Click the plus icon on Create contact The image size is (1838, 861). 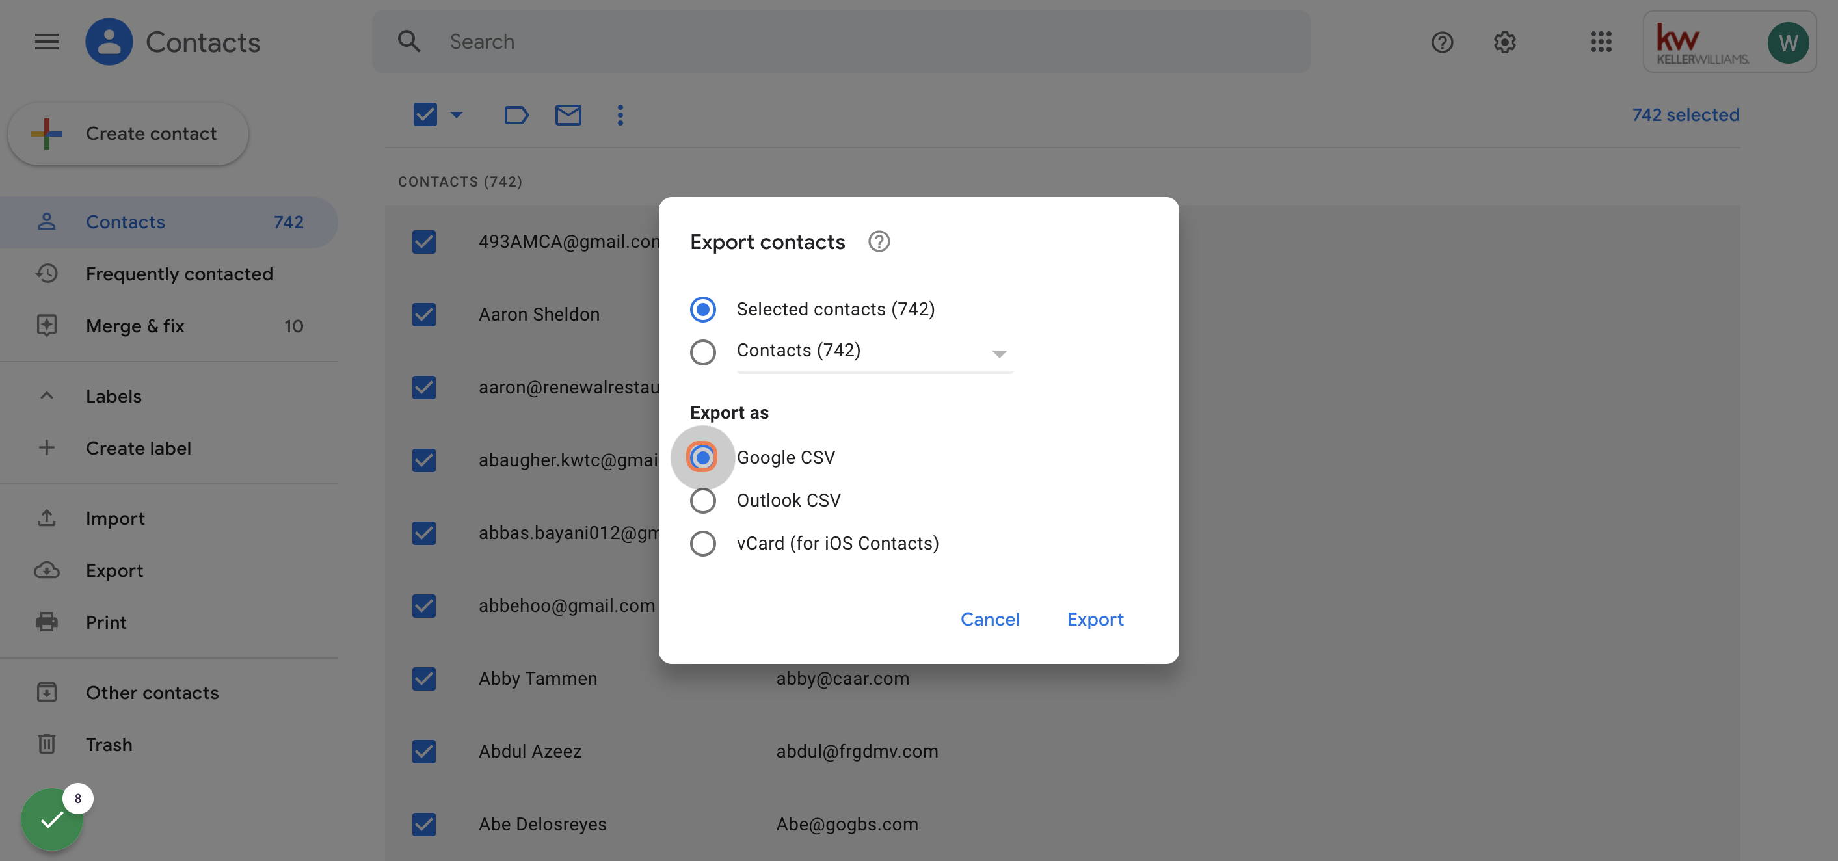tap(47, 133)
